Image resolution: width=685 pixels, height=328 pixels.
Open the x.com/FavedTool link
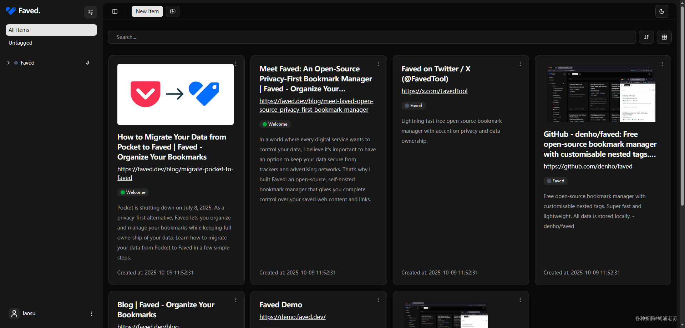pyautogui.click(x=435, y=91)
